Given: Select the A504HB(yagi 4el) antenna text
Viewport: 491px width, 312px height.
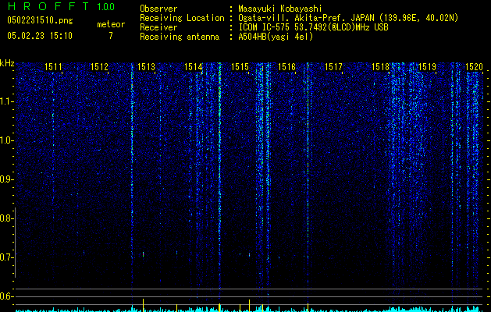Looking at the screenshot, I should 276,37.
